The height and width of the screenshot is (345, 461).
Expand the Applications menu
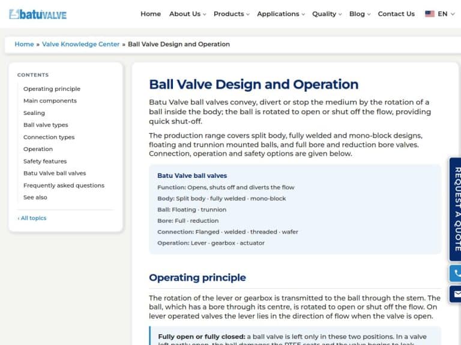point(281,14)
